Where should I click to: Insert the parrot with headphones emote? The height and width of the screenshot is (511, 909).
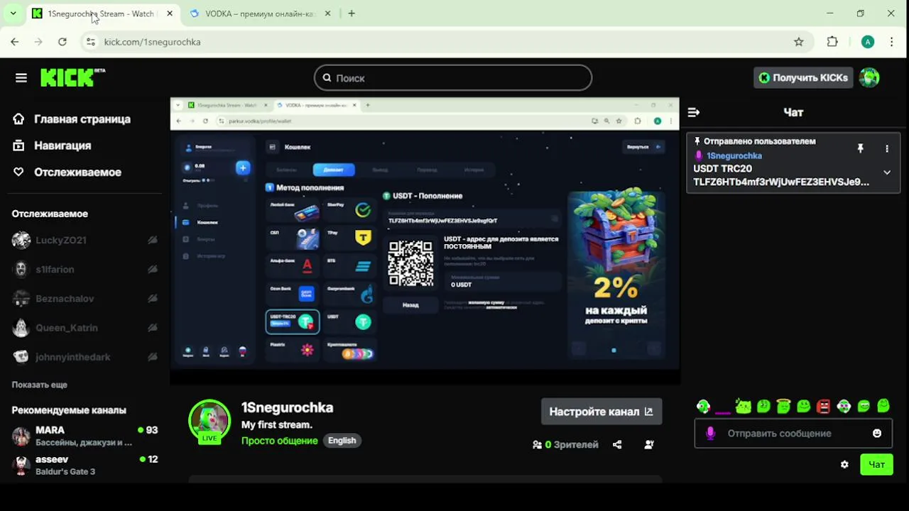(703, 406)
